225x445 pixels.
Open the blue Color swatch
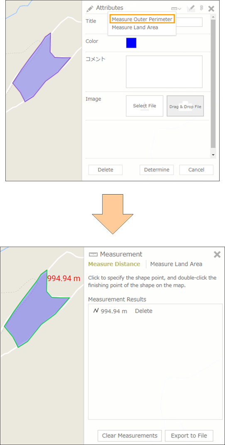[131, 43]
